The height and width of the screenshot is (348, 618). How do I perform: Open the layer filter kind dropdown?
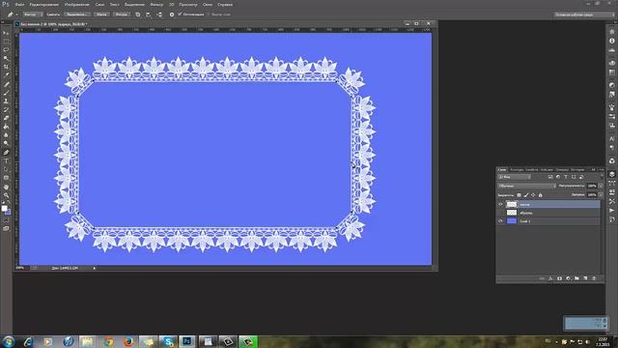514,177
